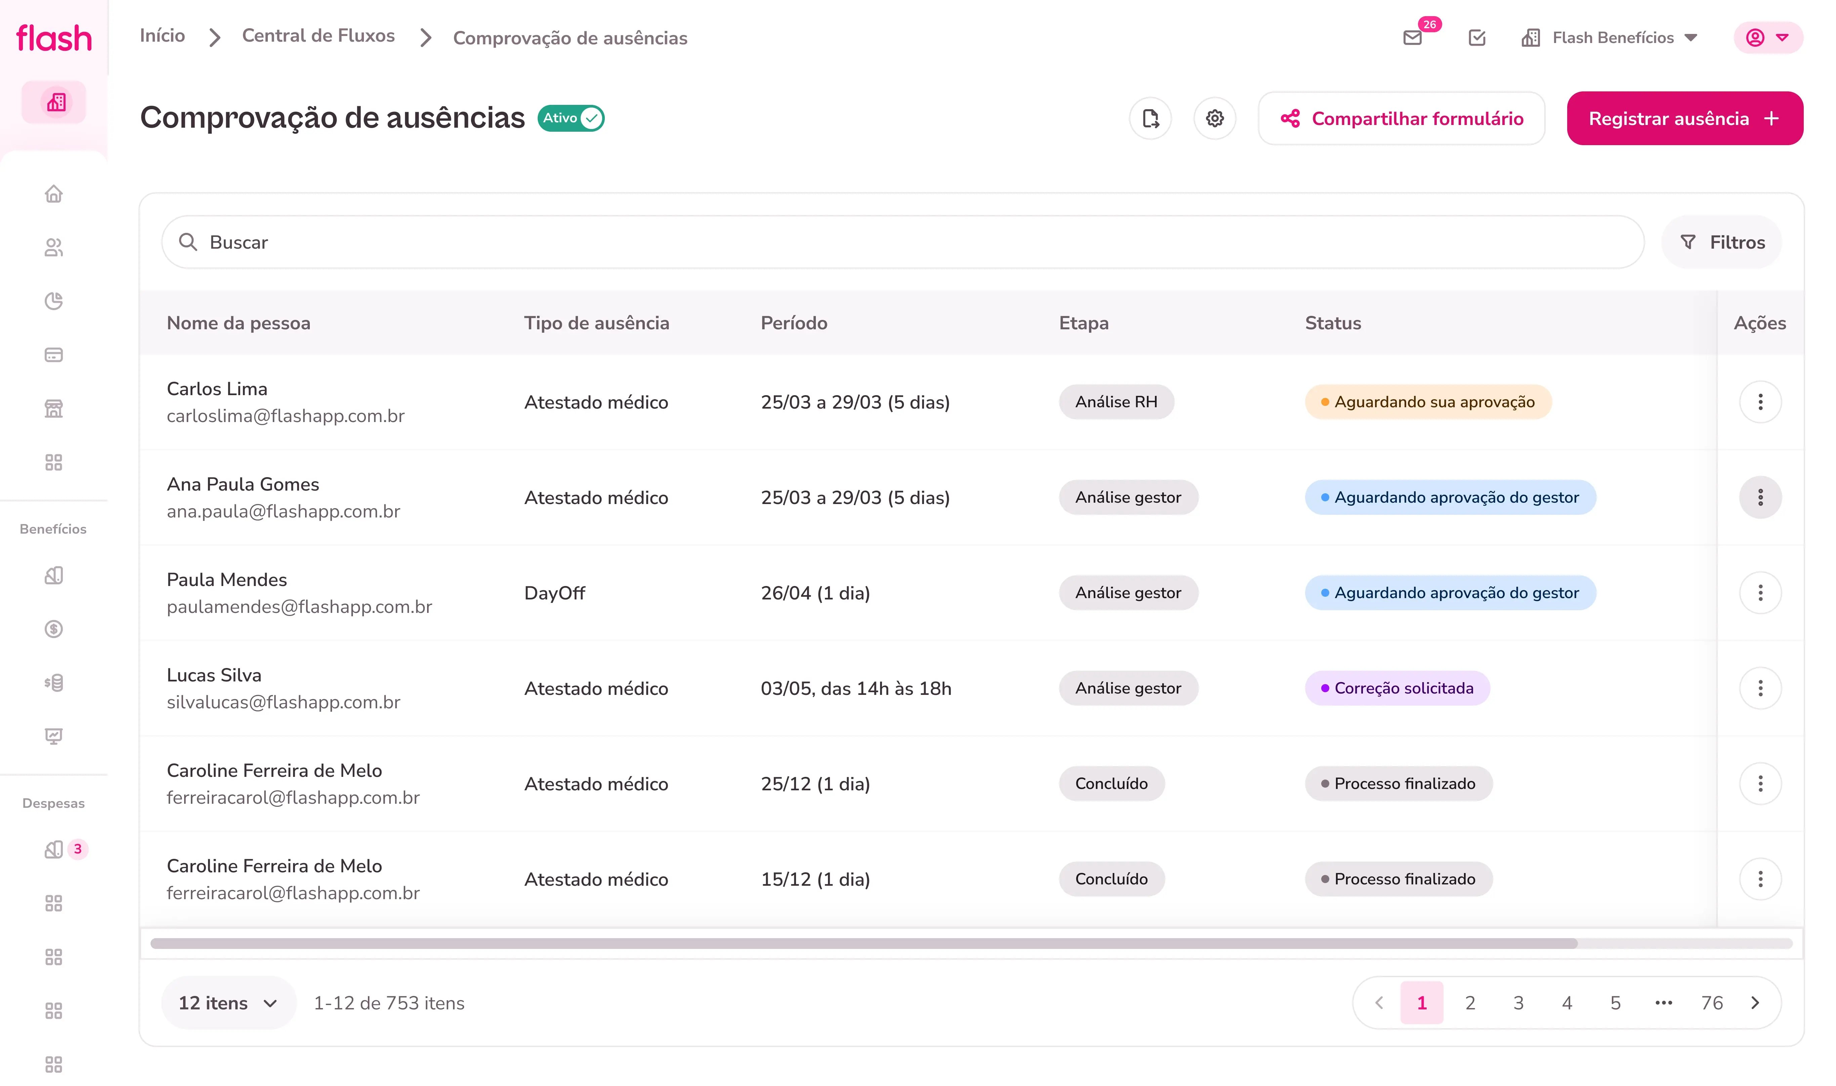Select page 1 in pagination
The width and height of the screenshot is (1836, 1086).
pyautogui.click(x=1422, y=1003)
